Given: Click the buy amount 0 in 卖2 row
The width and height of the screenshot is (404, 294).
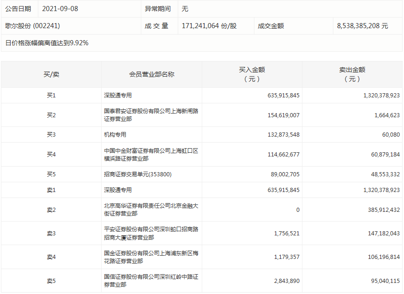Looking at the screenshot, I should coord(298,210).
